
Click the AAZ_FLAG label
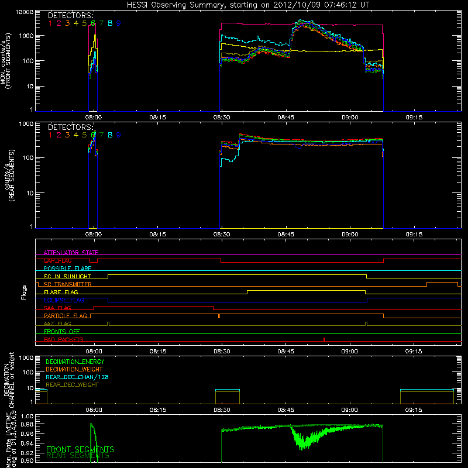[57, 324]
